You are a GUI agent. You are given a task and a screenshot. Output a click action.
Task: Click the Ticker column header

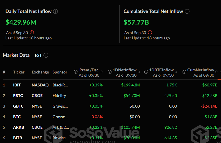(x=19, y=72)
